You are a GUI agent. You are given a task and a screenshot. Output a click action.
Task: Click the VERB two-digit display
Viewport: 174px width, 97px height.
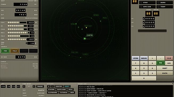148,14
